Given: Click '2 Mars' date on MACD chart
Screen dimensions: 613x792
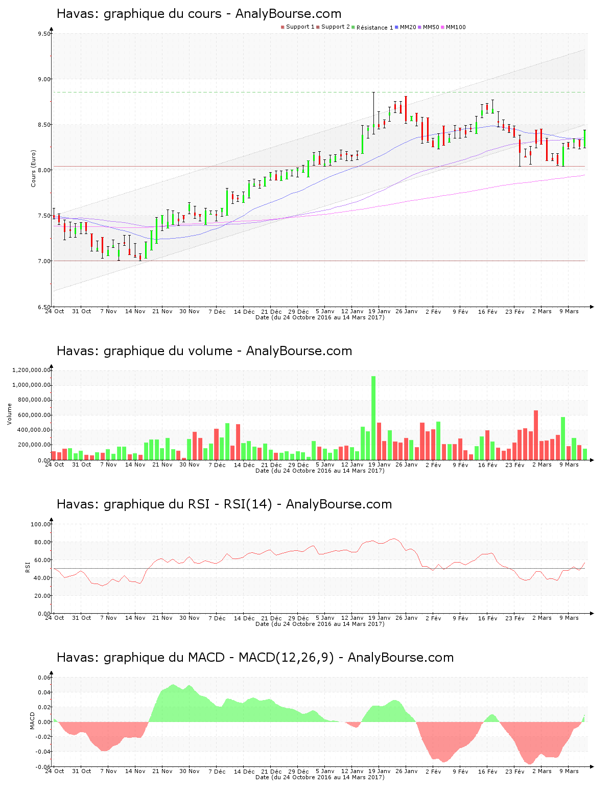Looking at the screenshot, I should pyautogui.click(x=542, y=771).
